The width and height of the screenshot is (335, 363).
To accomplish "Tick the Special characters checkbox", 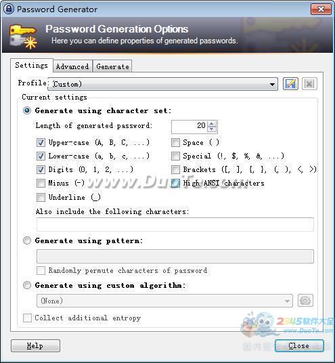I will [x=175, y=156].
